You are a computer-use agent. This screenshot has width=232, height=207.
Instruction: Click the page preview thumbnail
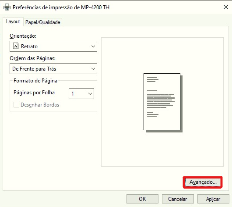(x=163, y=103)
